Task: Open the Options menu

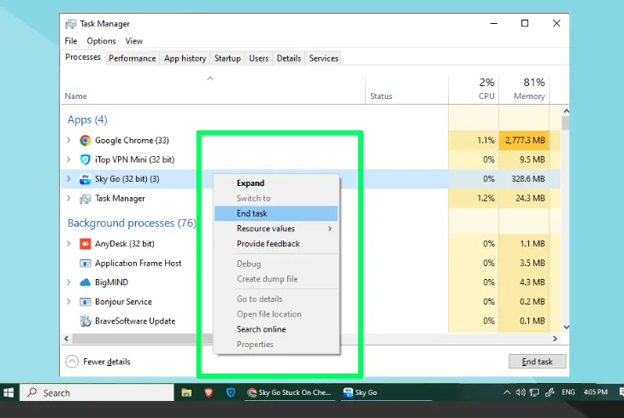Action: point(101,41)
